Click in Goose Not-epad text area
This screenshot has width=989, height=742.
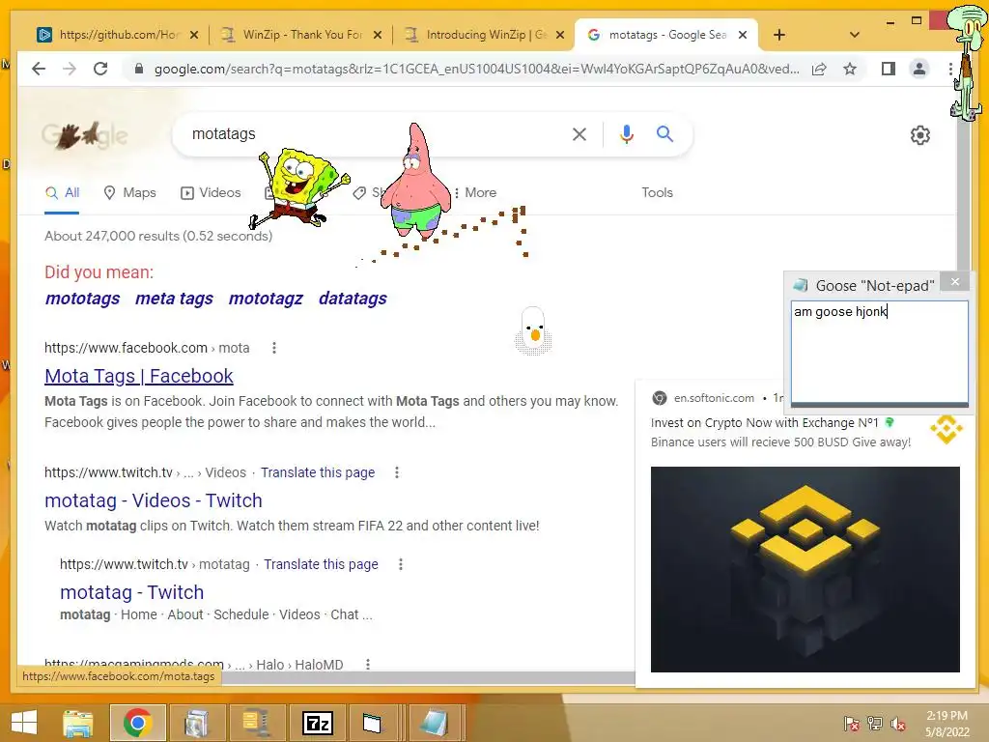879,352
